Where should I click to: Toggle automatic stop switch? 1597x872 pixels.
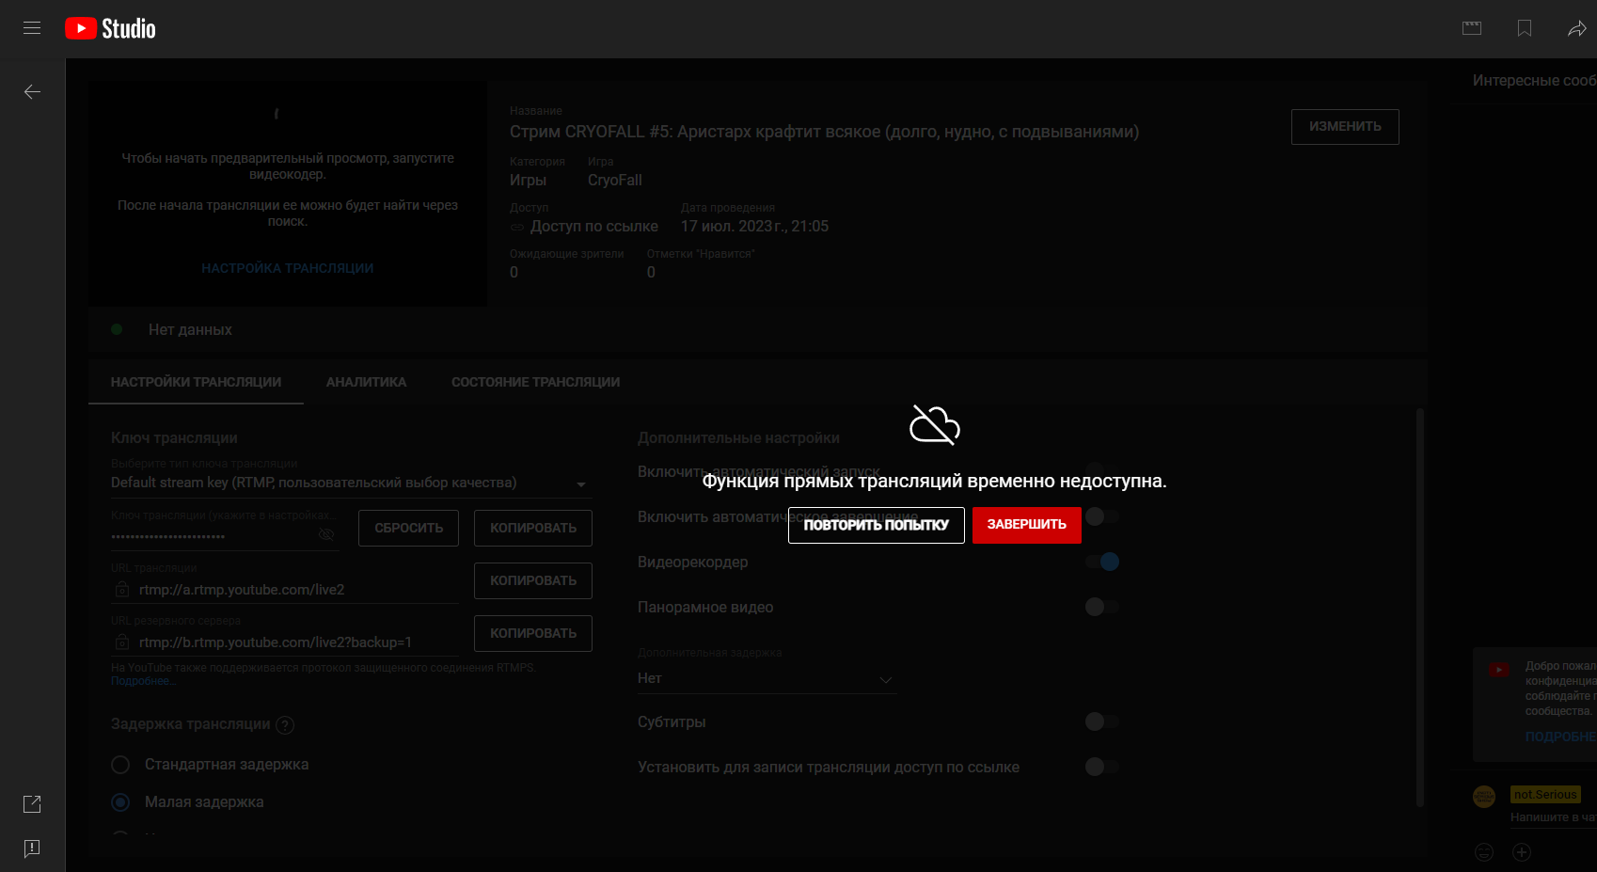[1101, 516]
